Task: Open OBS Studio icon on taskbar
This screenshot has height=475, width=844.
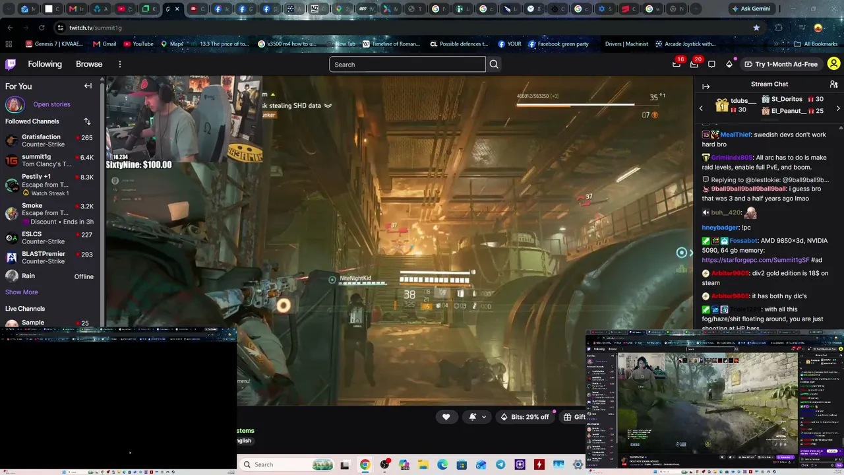Action: pyautogui.click(x=384, y=465)
